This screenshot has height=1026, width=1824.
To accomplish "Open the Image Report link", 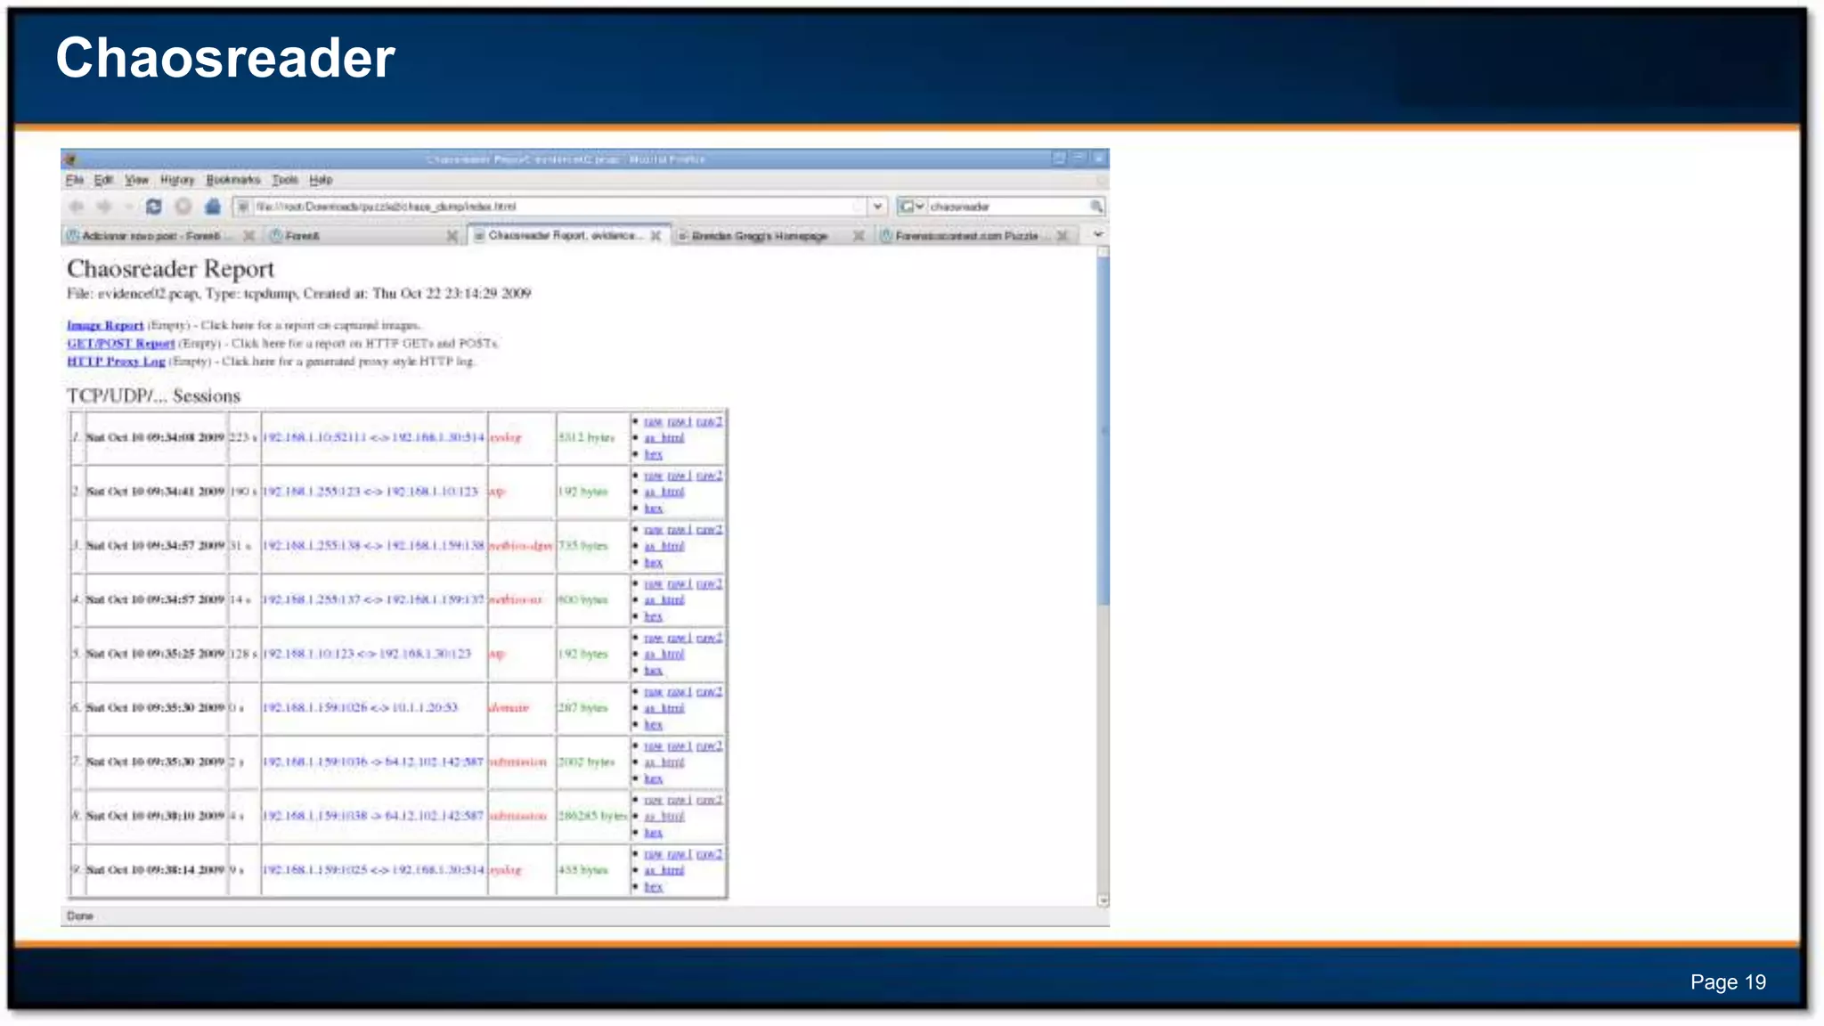I will click(105, 326).
